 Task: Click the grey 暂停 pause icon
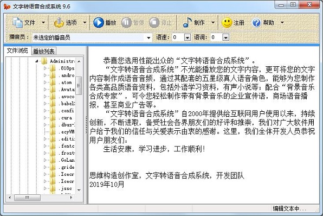pos(126,22)
